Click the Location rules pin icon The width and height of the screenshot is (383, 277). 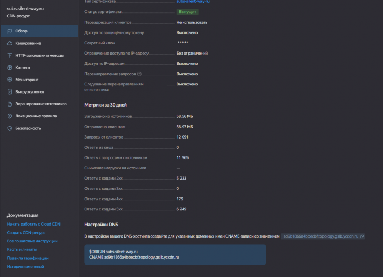click(10, 116)
